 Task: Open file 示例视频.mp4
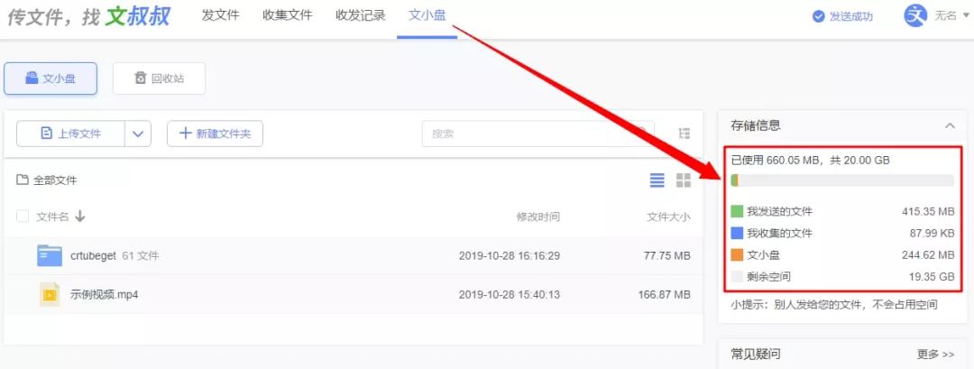(105, 294)
